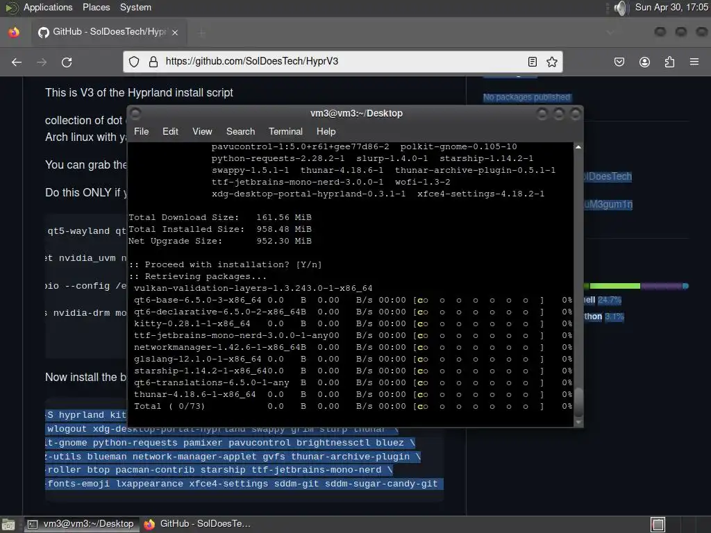Click the vulkan-validation-layers package line

(253, 288)
